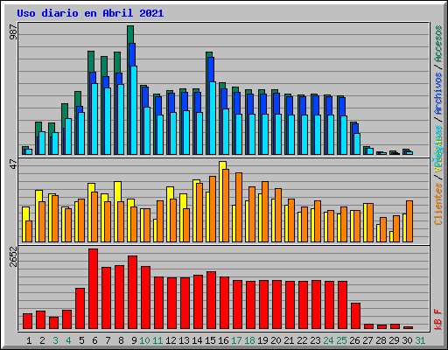Select day label "23" on the x-axis
This screenshot has width=448, height=350.
click(x=315, y=340)
